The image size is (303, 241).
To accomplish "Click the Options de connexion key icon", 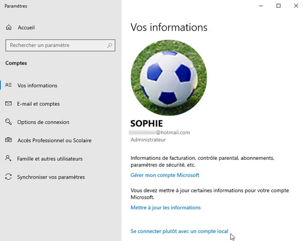I will 8,122.
